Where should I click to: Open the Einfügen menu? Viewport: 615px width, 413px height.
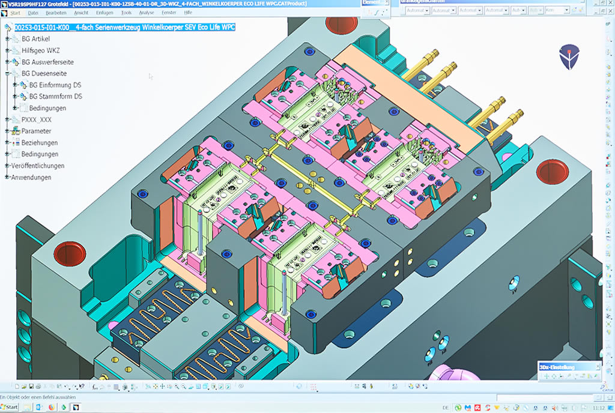[x=105, y=13]
